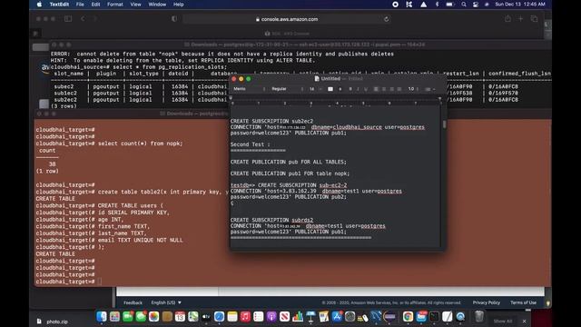Open Finder from the Dock
This screenshot has height=327, width=581.
coord(102,317)
